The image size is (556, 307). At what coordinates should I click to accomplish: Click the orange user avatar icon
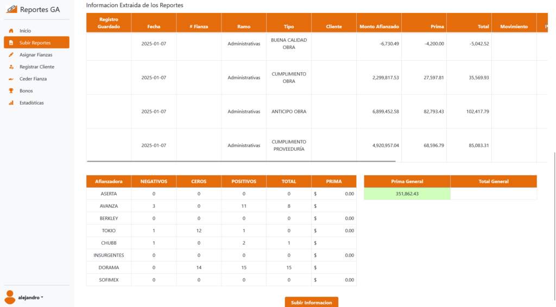10,297
